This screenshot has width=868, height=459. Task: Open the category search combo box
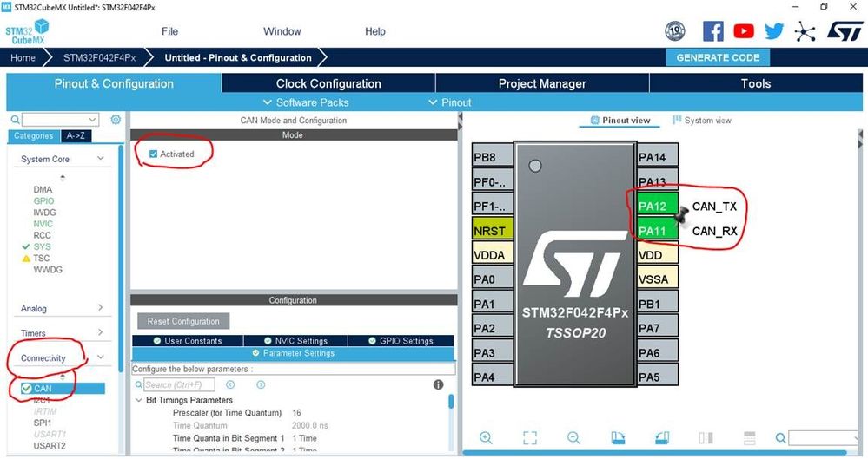(x=60, y=120)
